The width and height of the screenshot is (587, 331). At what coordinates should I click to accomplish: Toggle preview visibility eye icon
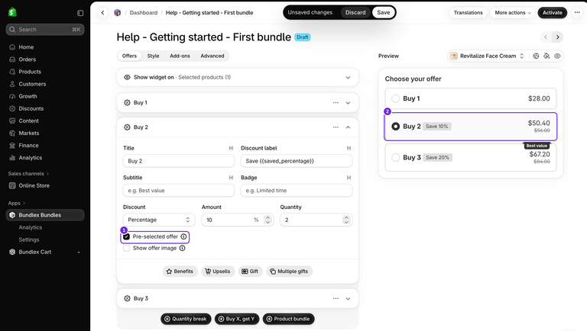pos(557,56)
